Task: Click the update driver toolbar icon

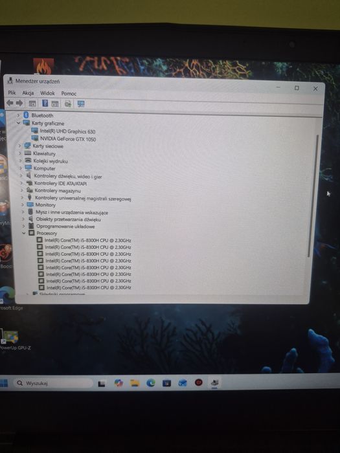Action: click(67, 104)
